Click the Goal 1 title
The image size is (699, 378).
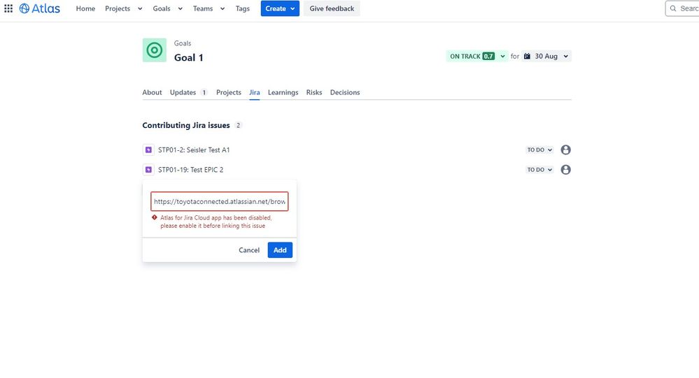(x=189, y=57)
